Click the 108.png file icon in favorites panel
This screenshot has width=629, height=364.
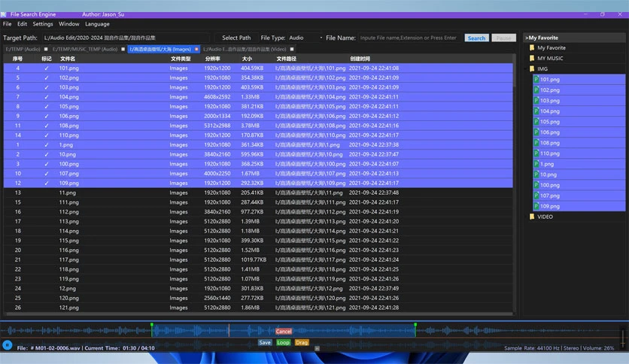click(536, 143)
